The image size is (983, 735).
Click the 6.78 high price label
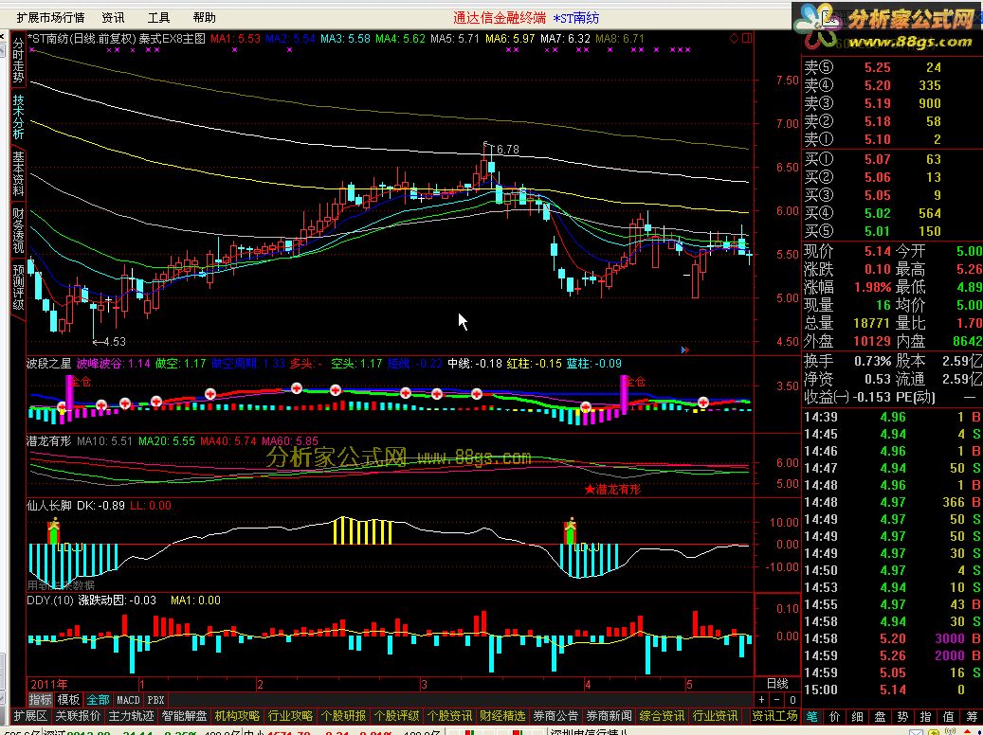pyautogui.click(x=506, y=149)
